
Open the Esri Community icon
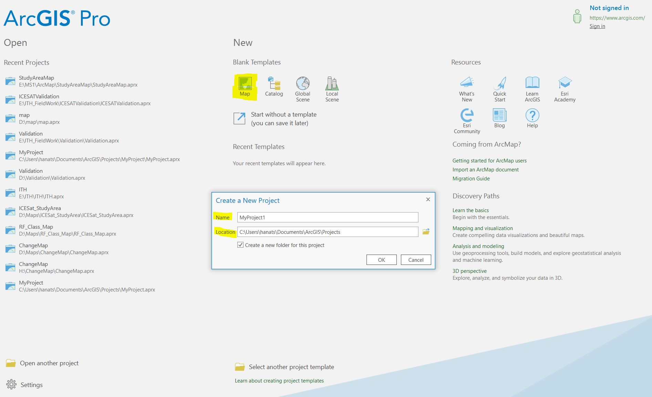coord(467,115)
